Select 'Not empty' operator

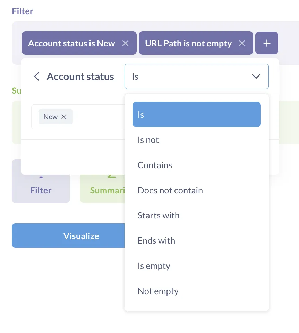(x=158, y=291)
